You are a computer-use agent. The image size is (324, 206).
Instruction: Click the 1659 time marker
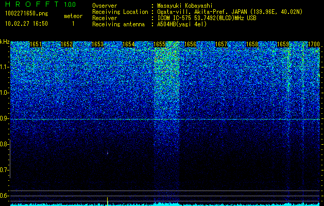tap(283, 44)
